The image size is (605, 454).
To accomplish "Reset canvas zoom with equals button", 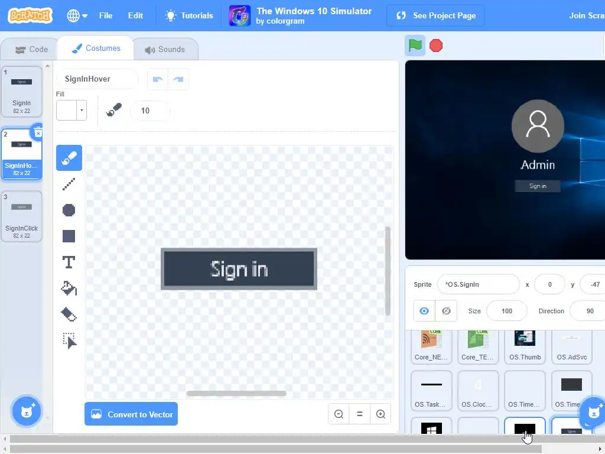I will 360,414.
